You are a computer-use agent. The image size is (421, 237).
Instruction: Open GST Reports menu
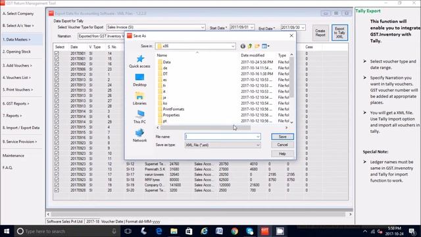pyautogui.click(x=16, y=104)
